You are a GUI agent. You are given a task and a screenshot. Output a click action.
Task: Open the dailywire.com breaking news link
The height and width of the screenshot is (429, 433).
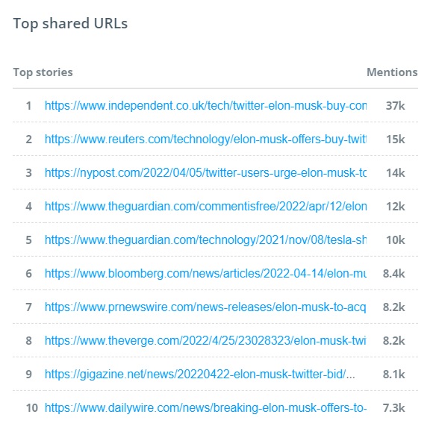(205, 408)
